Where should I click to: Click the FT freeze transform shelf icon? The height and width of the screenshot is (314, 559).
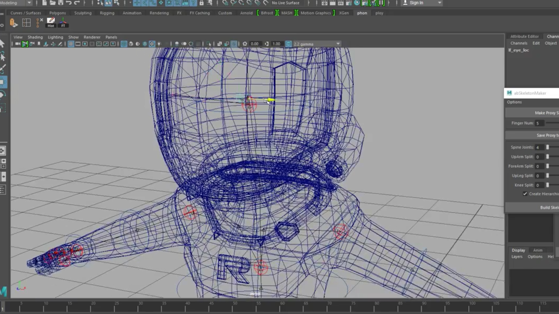click(63, 22)
